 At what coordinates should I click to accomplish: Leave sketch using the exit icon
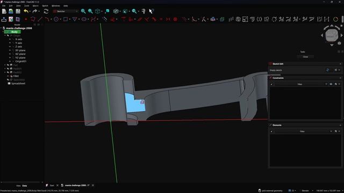(4, 19)
